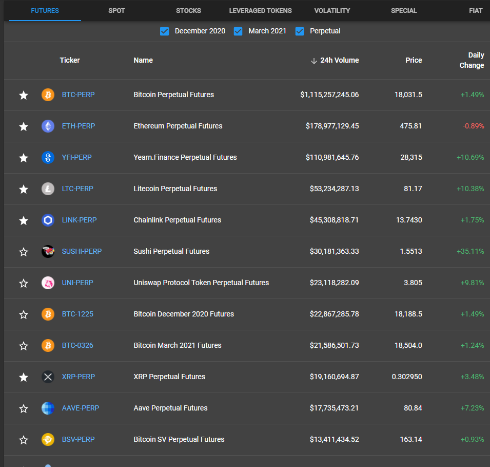This screenshot has height=467, width=490.
Task: Star BSV-PERP as a favorite
Action: coord(24,439)
